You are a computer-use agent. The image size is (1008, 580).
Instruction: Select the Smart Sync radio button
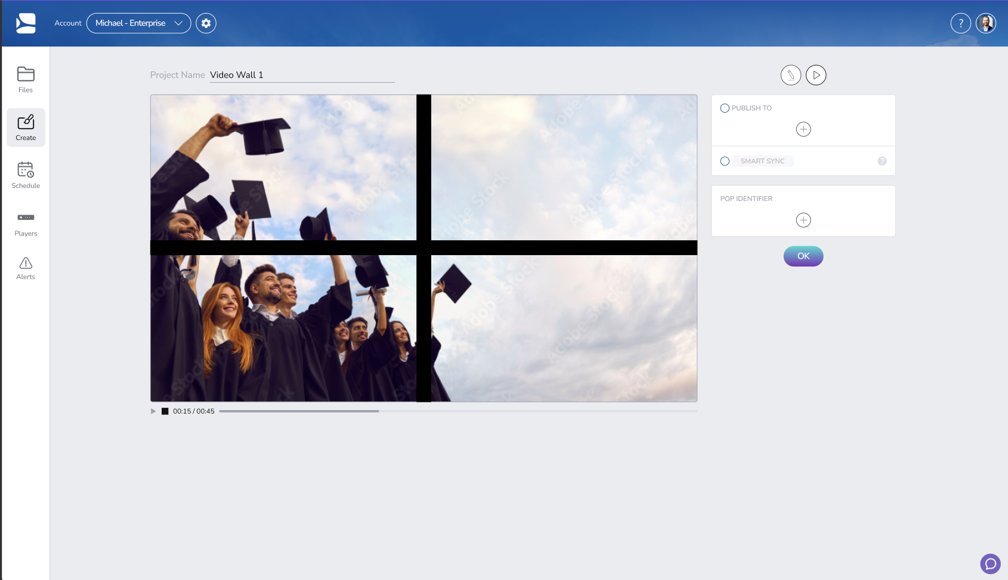coord(725,161)
